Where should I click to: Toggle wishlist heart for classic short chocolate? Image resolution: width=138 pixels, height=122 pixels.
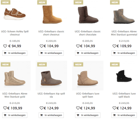pos(78,46)
